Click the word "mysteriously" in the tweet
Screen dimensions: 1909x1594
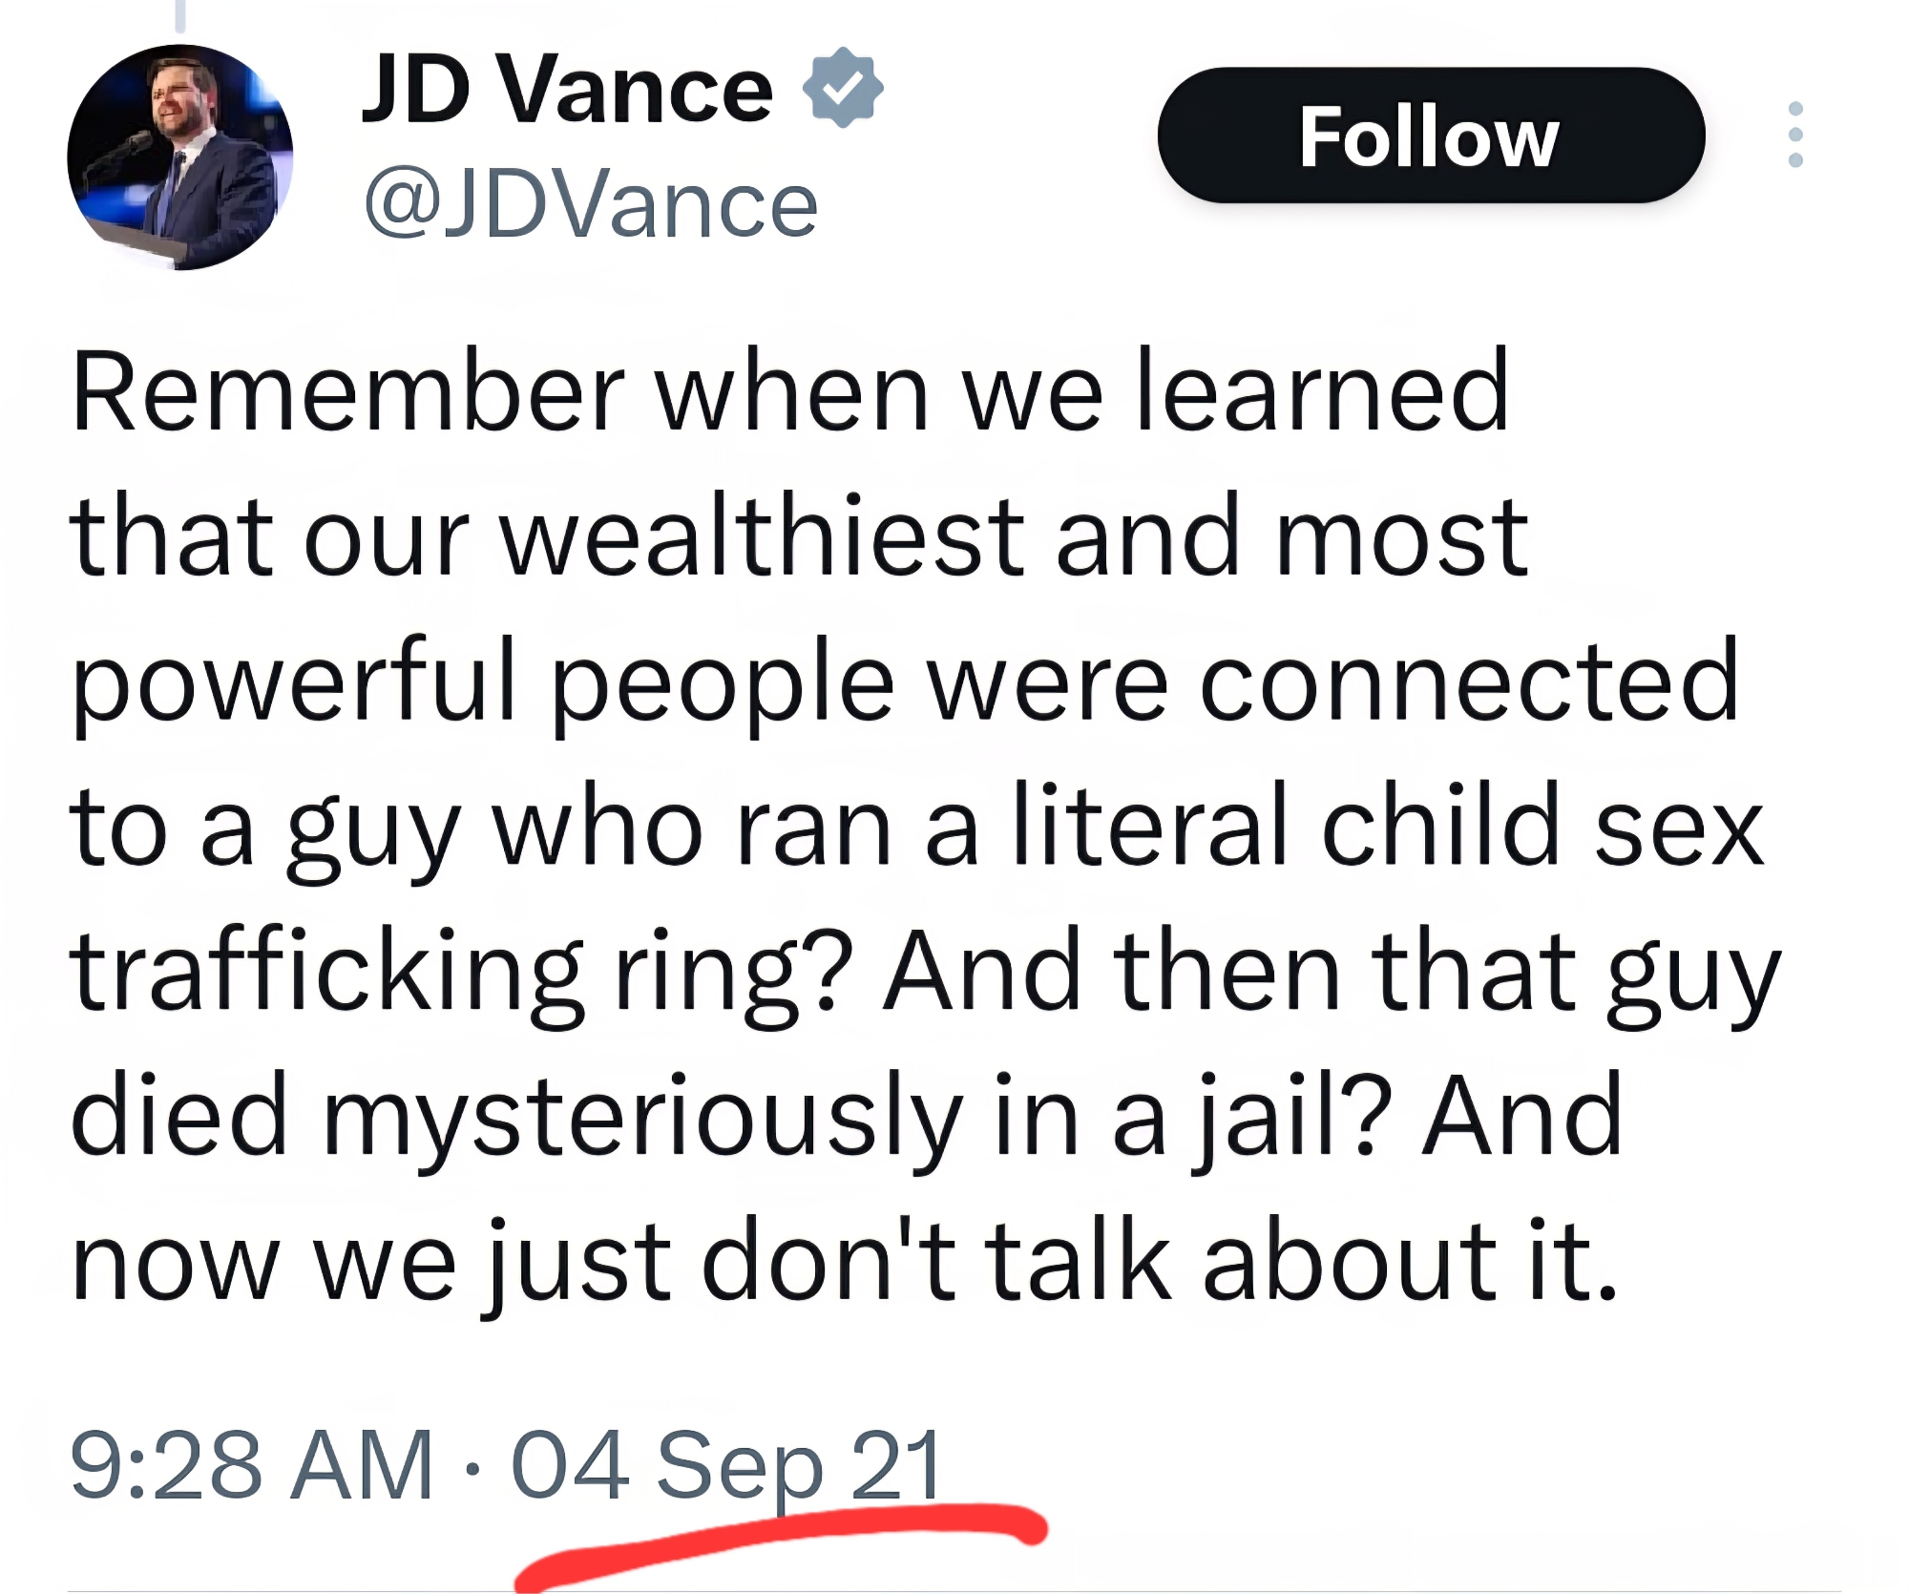tap(642, 1117)
